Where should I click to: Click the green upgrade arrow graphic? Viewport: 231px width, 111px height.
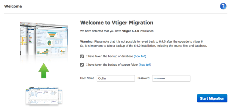point(44,70)
